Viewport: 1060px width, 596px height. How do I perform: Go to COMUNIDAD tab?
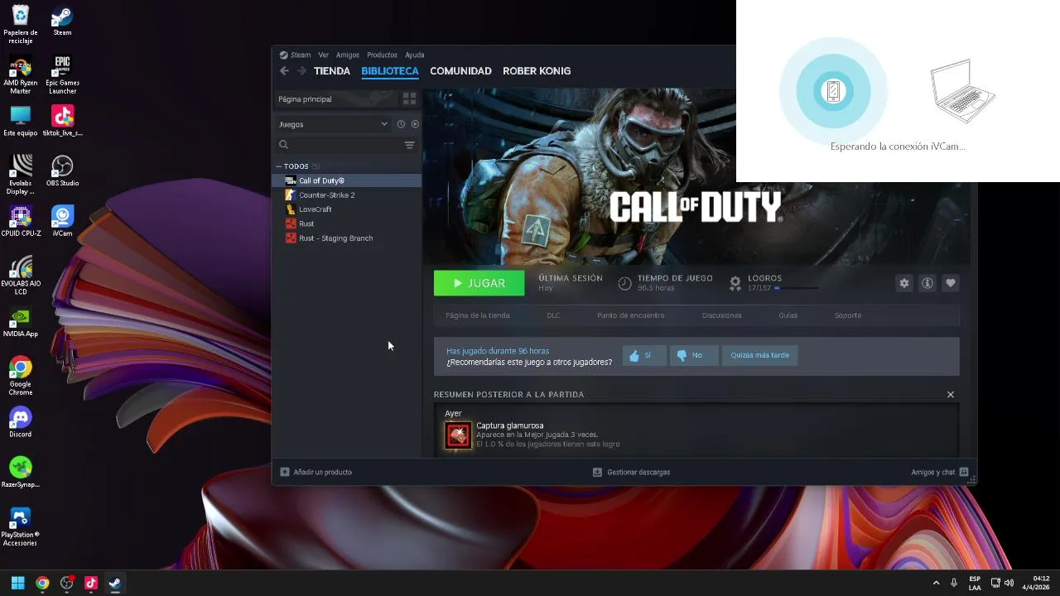click(x=460, y=71)
